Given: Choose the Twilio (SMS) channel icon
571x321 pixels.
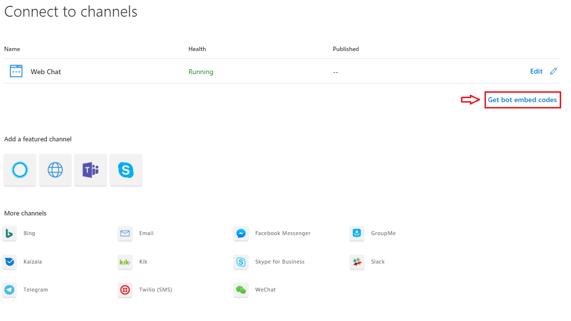Looking at the screenshot, I should (x=125, y=290).
